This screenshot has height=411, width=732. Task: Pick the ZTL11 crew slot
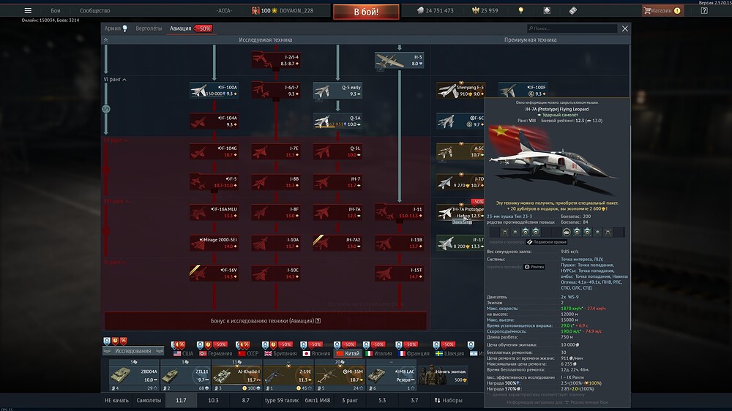[185, 375]
